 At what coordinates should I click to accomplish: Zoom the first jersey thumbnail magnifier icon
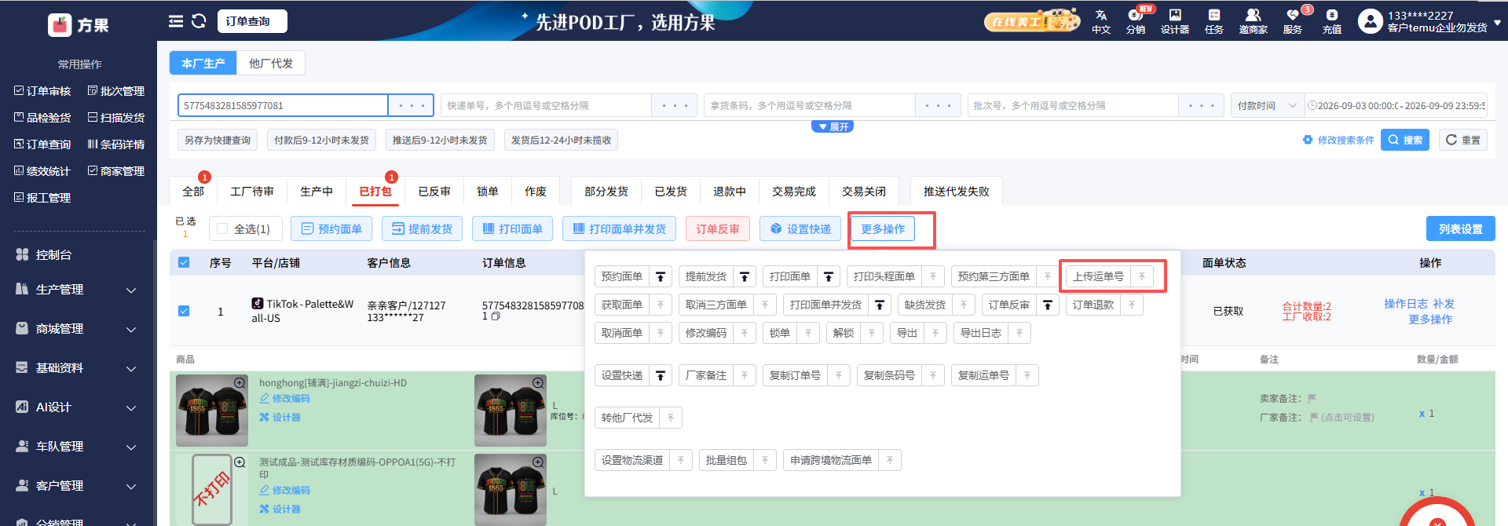[x=240, y=382]
